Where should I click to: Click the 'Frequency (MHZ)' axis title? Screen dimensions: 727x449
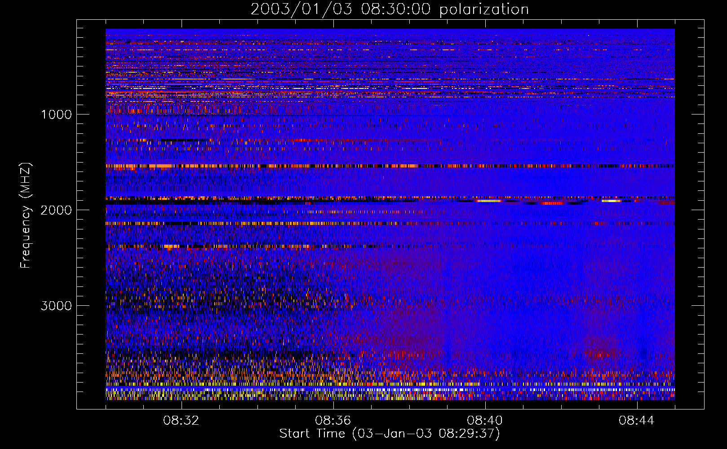point(26,216)
